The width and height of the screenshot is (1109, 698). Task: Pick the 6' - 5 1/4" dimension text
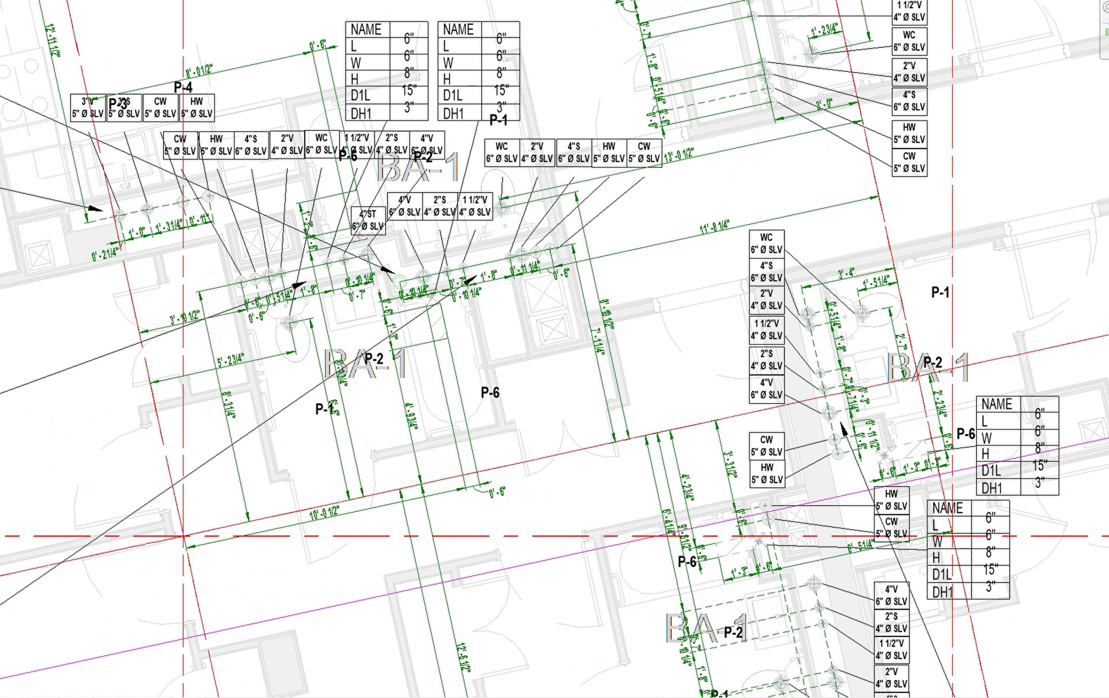(x=860, y=546)
